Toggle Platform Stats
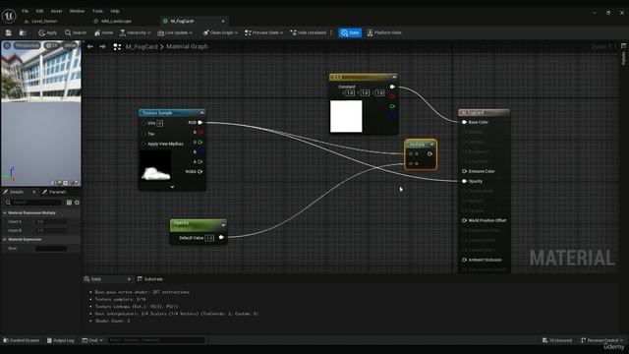This screenshot has height=354, width=629. click(x=384, y=32)
